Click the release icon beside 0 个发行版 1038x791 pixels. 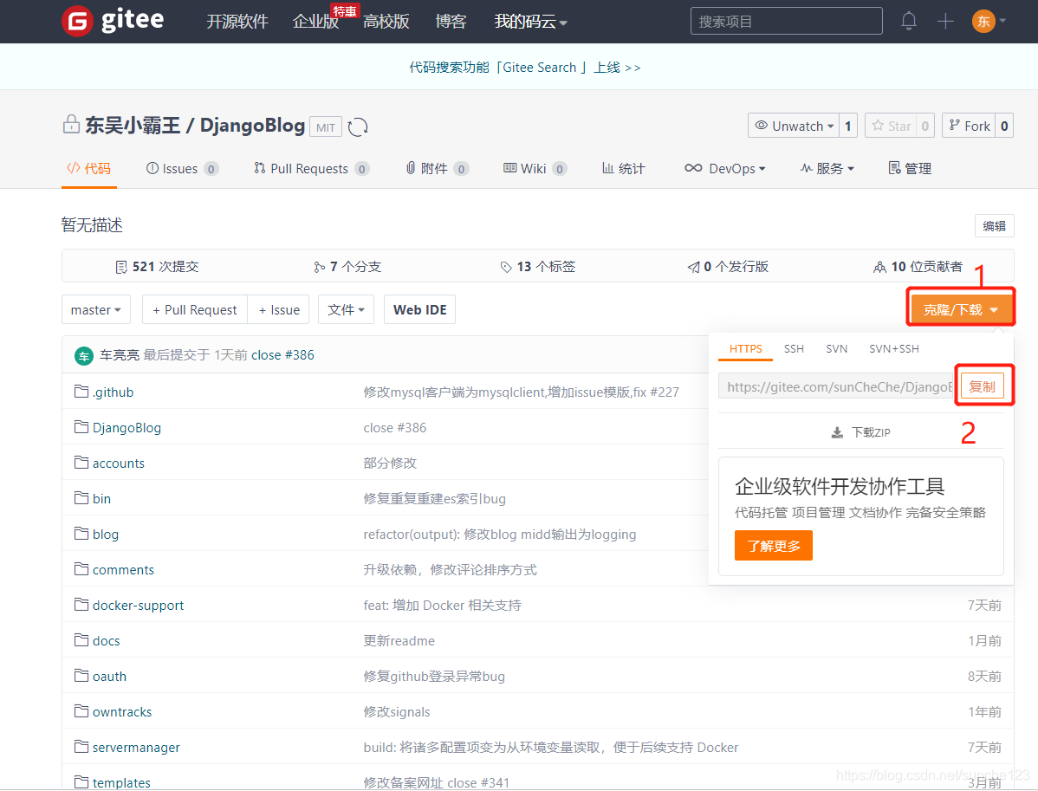point(693,267)
